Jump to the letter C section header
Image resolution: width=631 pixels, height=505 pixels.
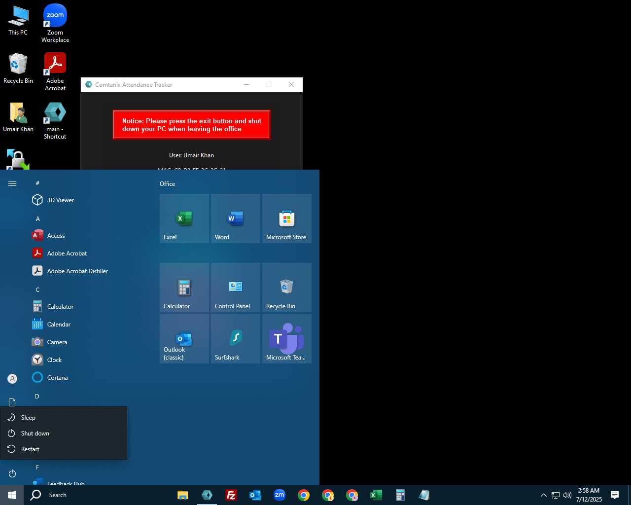coord(37,290)
